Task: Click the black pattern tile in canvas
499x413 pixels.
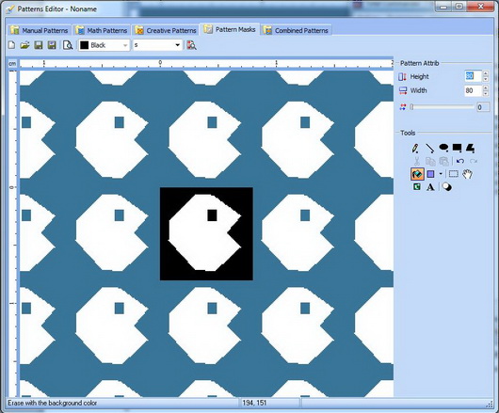Action: point(206,233)
